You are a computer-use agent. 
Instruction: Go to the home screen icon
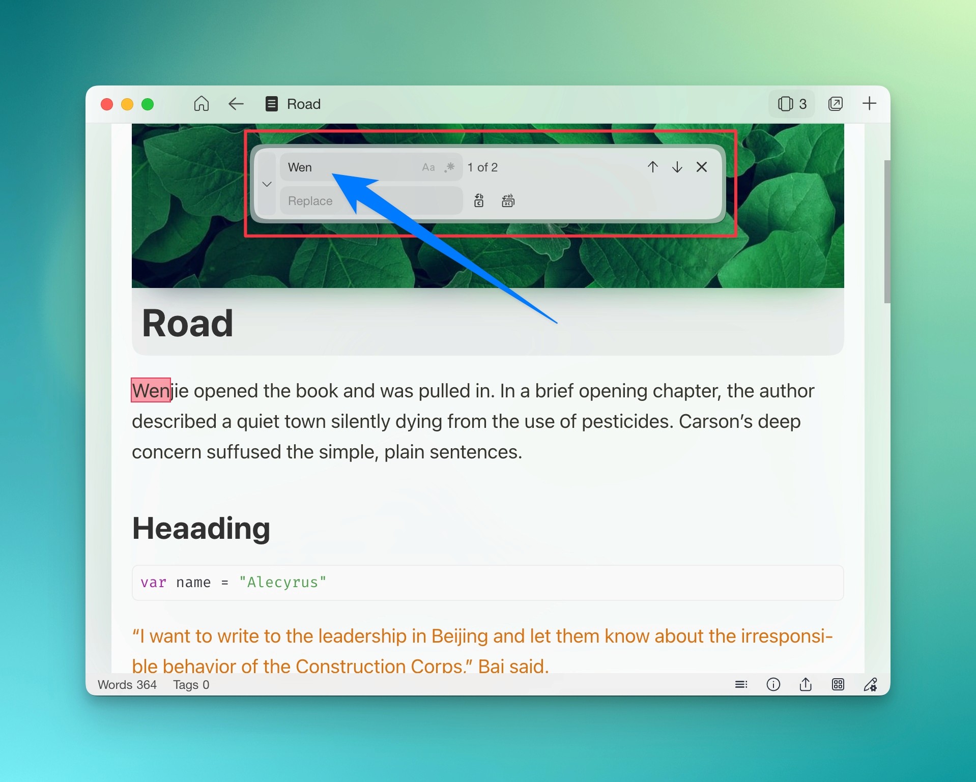[202, 104]
